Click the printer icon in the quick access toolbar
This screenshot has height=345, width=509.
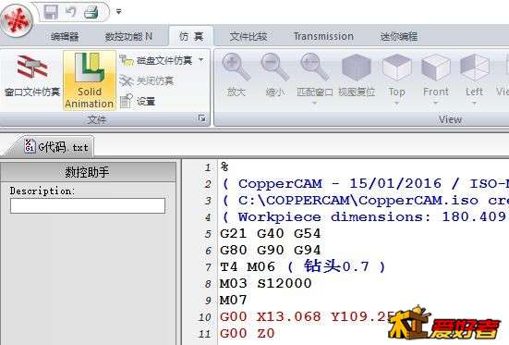91,12
